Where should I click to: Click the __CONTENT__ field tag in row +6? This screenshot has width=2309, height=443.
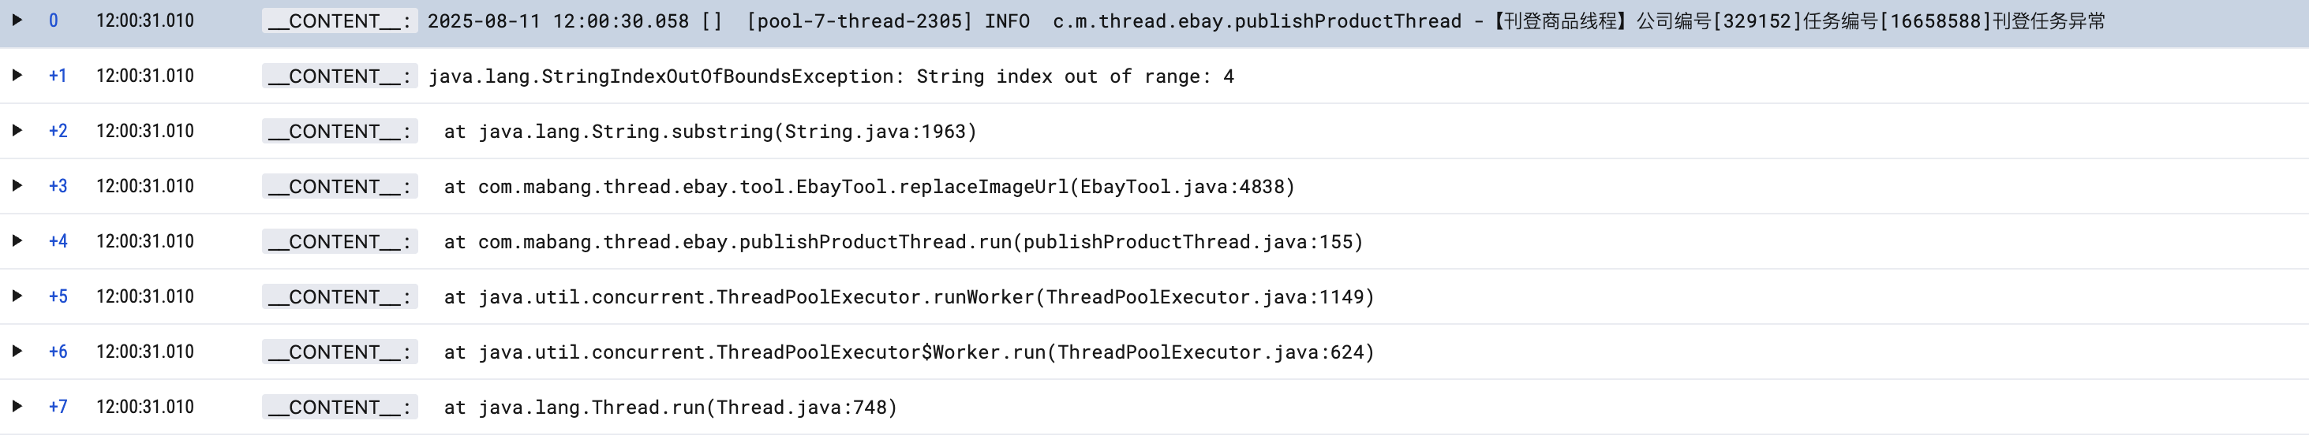point(339,352)
